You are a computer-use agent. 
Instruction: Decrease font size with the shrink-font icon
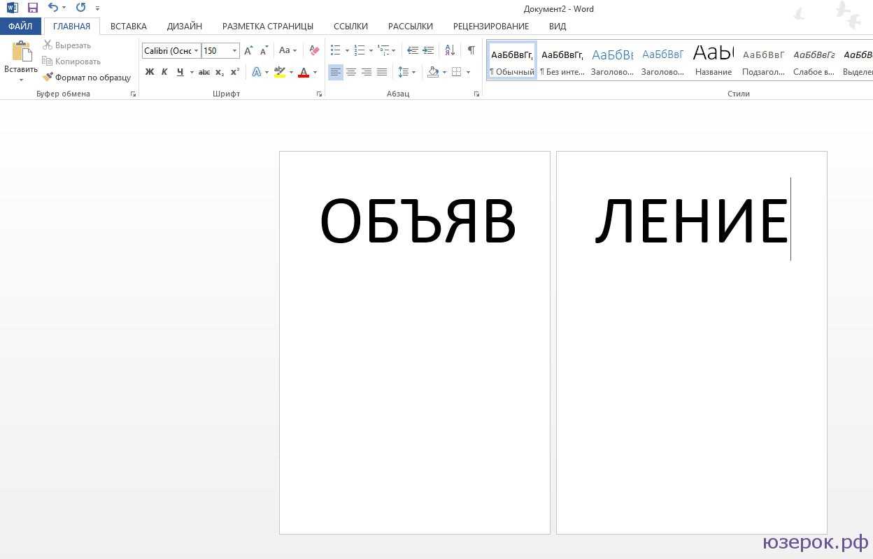(x=264, y=50)
